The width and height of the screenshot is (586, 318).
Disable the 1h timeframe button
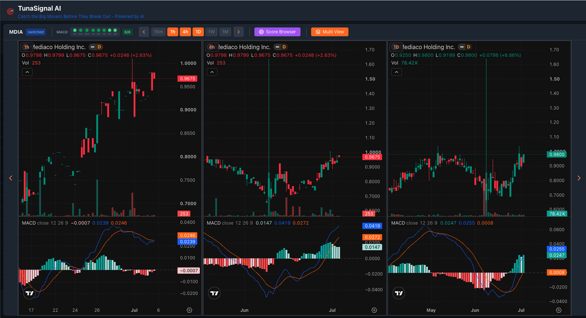point(172,32)
